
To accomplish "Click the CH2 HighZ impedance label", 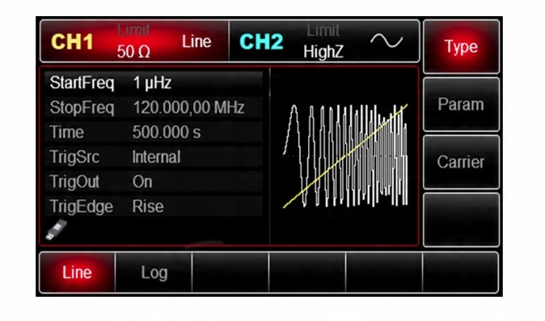I will 323,52.
